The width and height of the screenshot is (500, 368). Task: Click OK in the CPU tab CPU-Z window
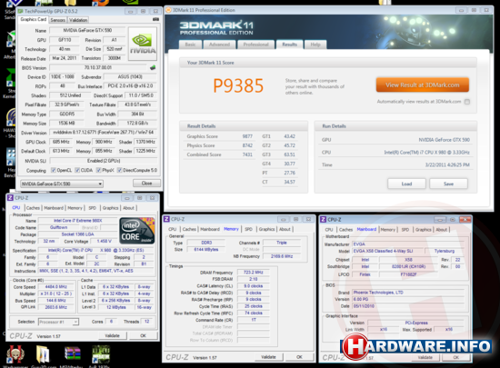143,335
